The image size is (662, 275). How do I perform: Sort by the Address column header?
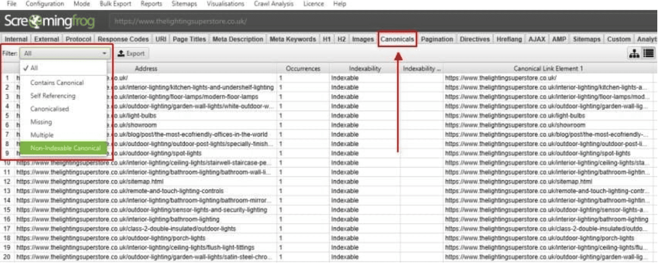point(146,69)
